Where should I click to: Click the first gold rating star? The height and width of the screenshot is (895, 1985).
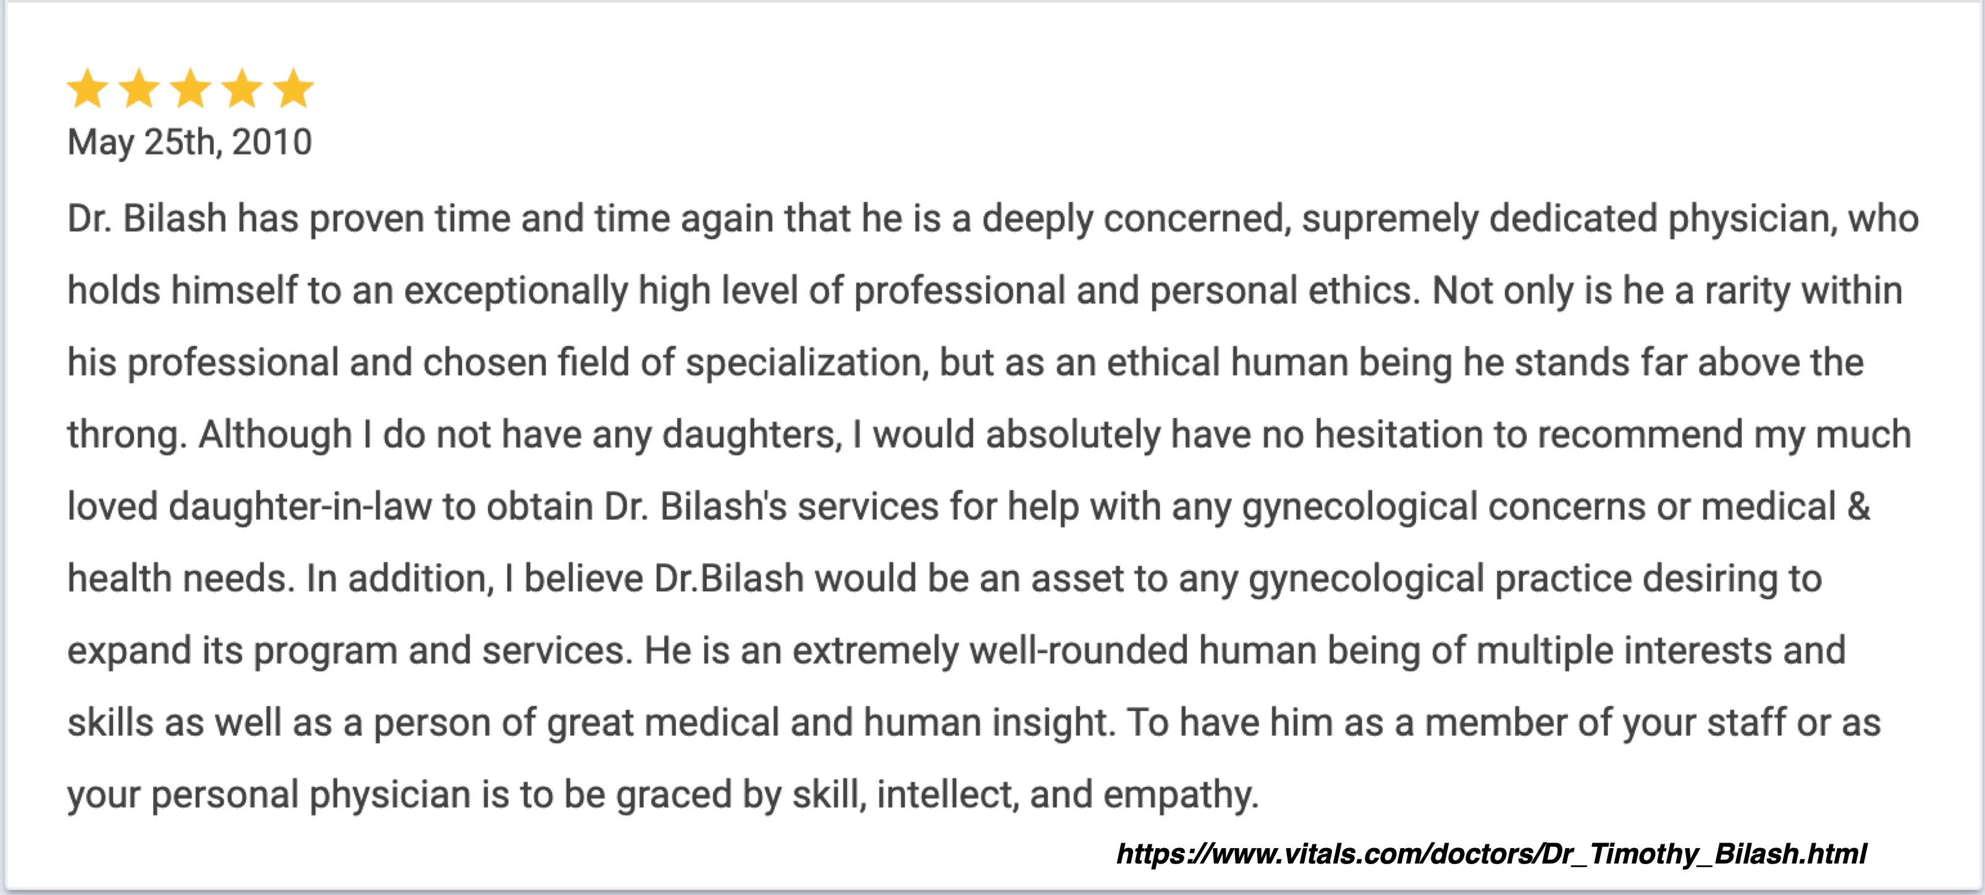pyautogui.click(x=88, y=88)
